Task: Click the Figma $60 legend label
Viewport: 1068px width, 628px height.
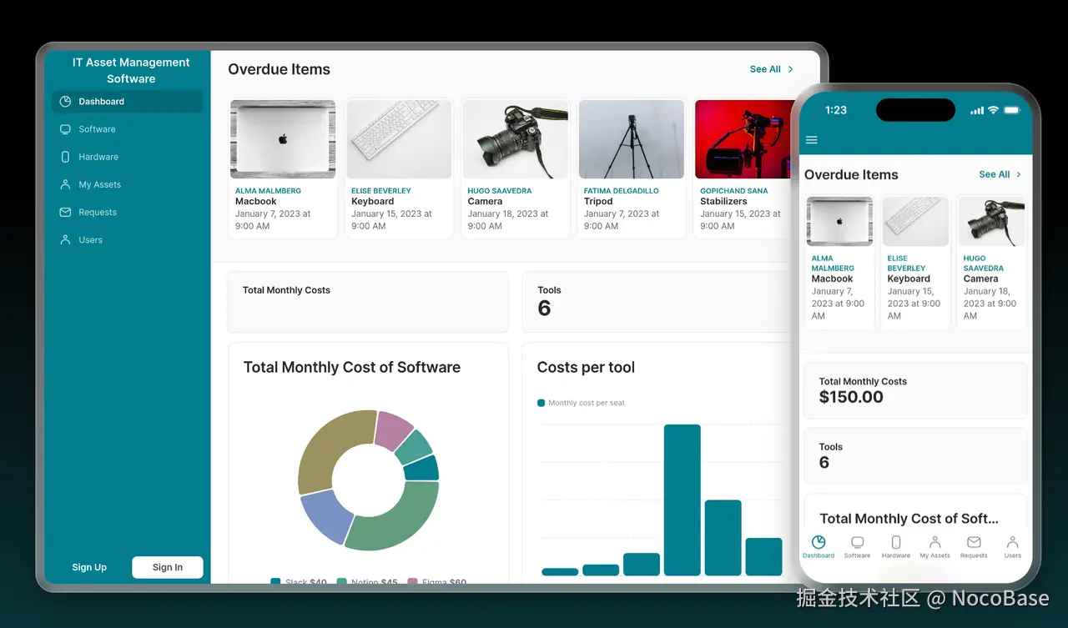Action: tap(444, 582)
